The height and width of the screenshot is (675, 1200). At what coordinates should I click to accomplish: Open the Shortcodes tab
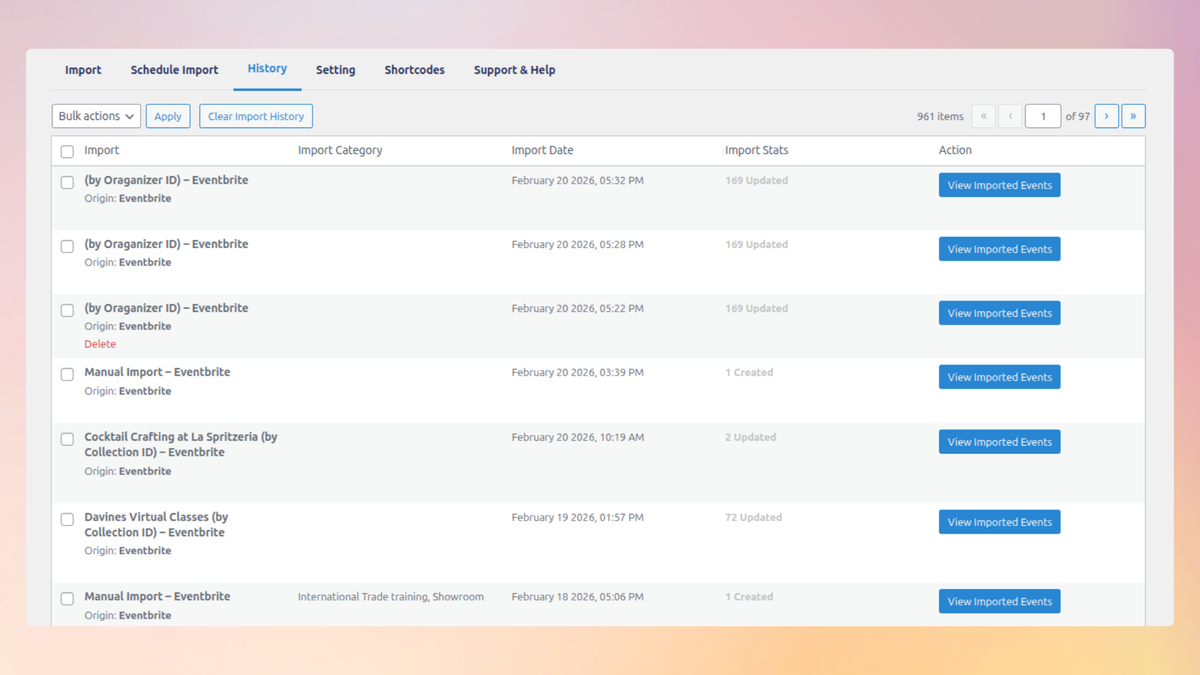coord(414,69)
